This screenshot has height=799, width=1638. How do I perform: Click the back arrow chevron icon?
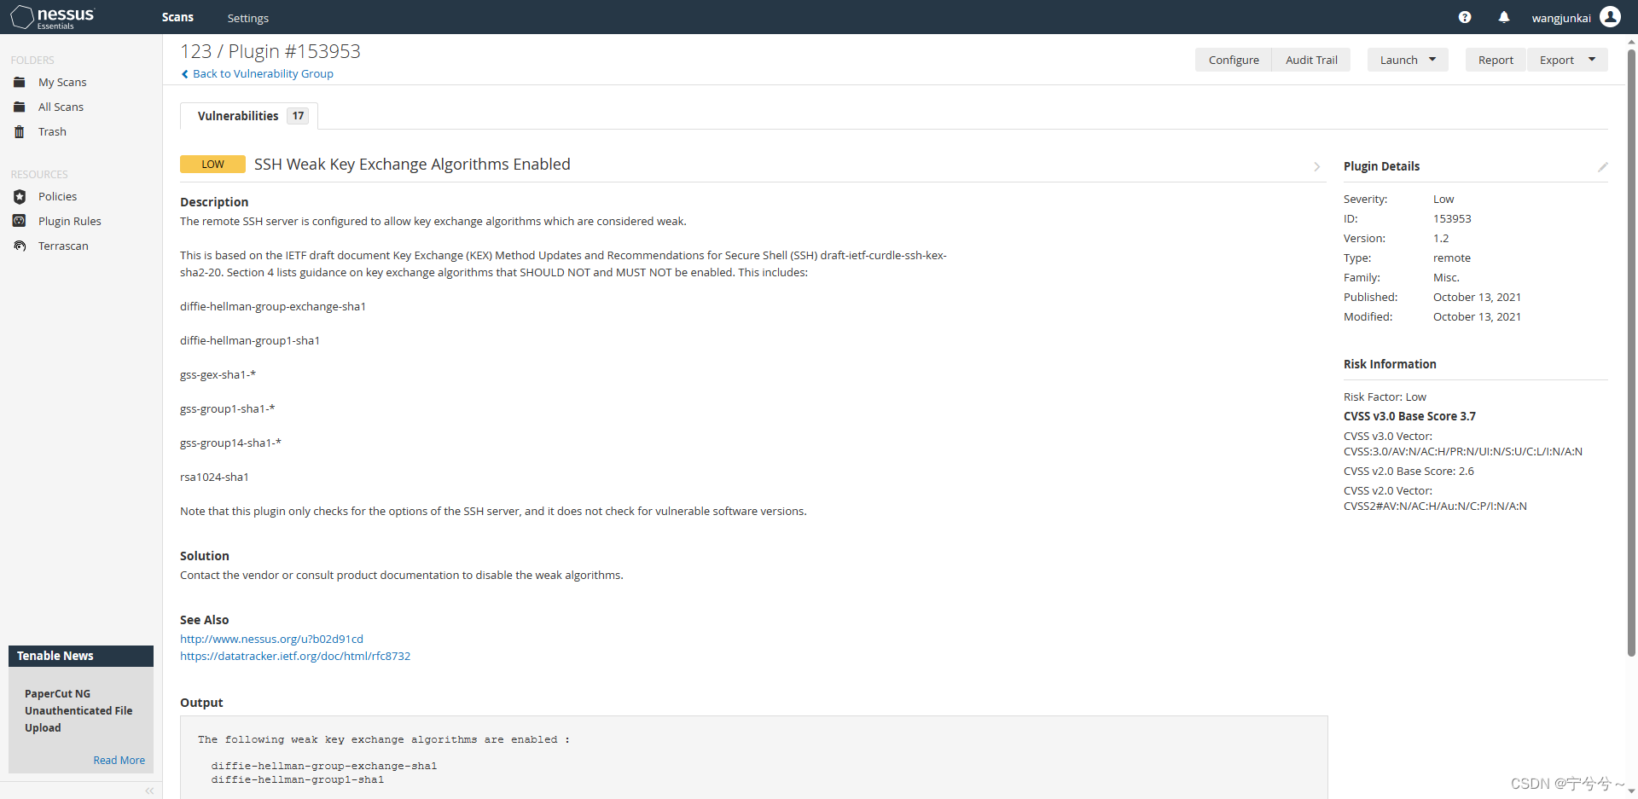[x=185, y=74]
